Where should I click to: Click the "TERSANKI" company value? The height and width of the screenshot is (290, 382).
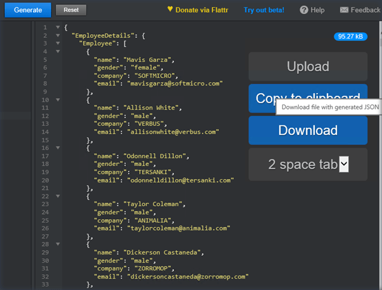[152, 172]
